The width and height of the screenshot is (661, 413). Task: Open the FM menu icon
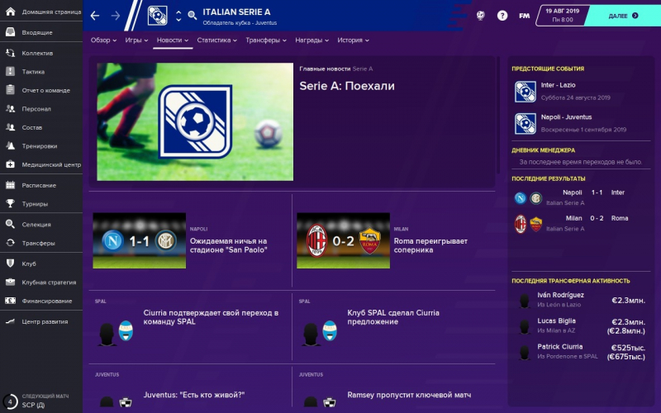point(524,16)
